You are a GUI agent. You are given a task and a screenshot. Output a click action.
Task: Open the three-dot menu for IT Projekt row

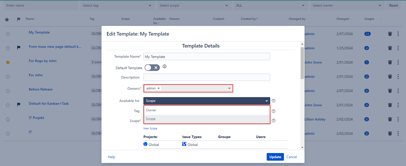[398, 119]
